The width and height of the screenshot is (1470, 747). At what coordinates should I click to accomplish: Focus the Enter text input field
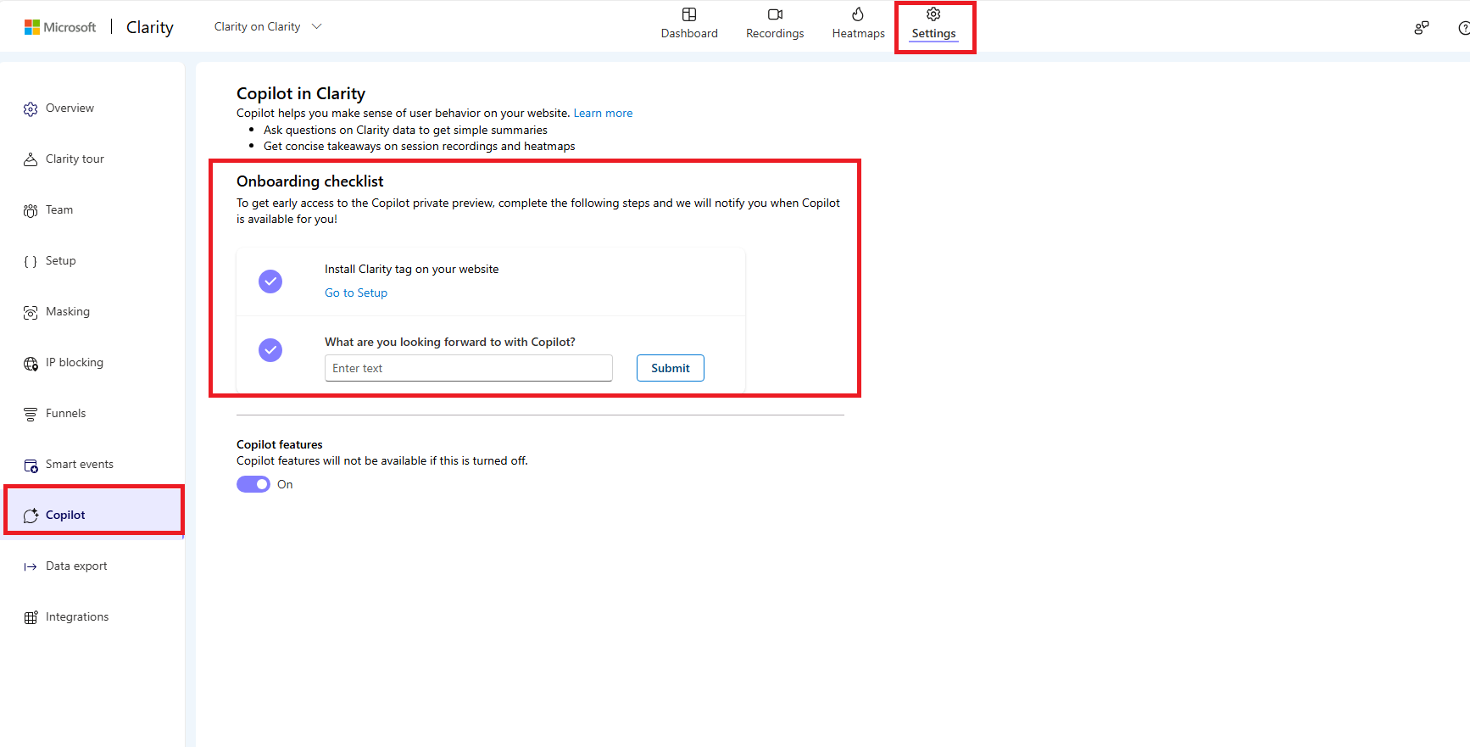point(469,368)
